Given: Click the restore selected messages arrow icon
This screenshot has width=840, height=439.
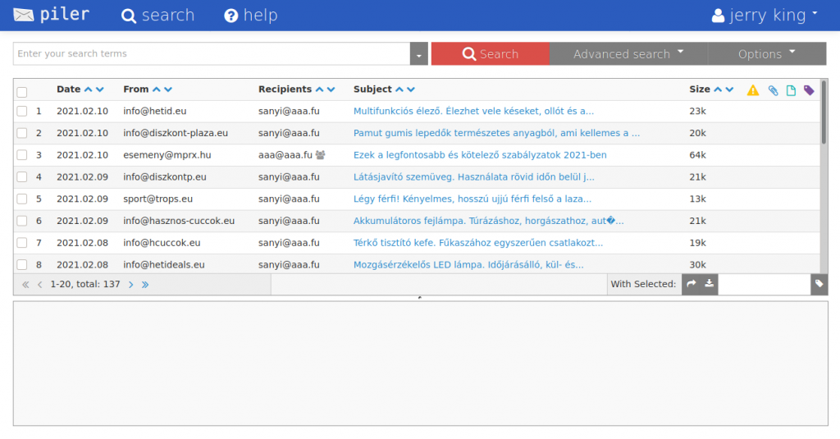Looking at the screenshot, I should pyautogui.click(x=691, y=284).
